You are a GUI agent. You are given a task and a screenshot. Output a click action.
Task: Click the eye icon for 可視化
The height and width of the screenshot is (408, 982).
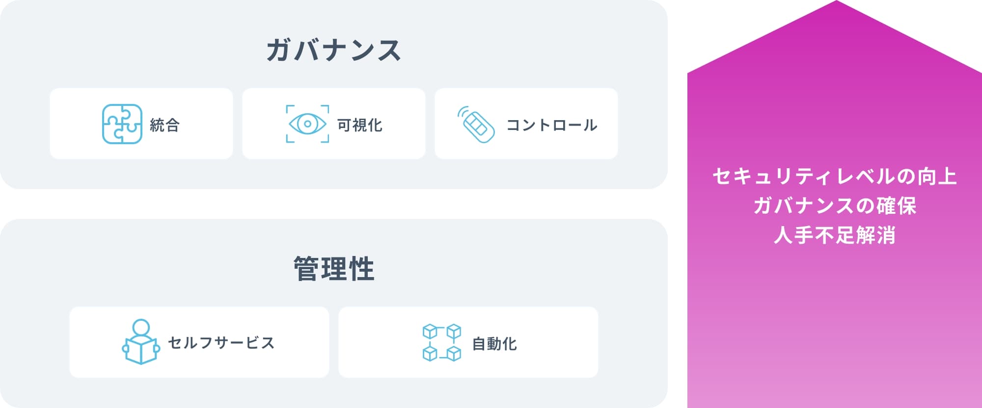click(x=307, y=124)
